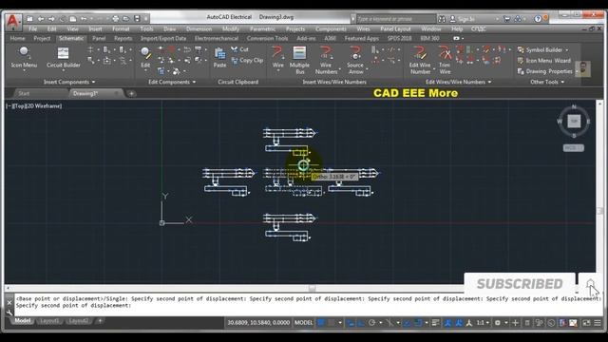This screenshot has height=342, width=608.
Task: Click the Autodesk Exchange shopping cart icon
Action: pyautogui.click(x=506, y=19)
